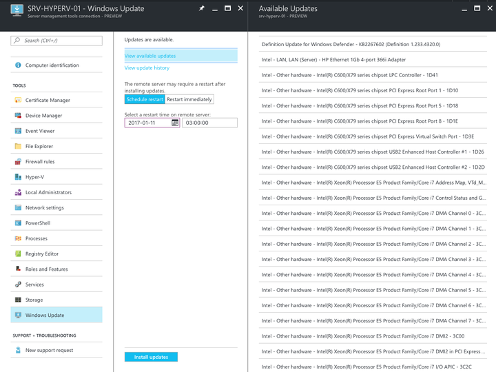Click the Storage icon
The image size is (496, 372).
tap(18, 300)
